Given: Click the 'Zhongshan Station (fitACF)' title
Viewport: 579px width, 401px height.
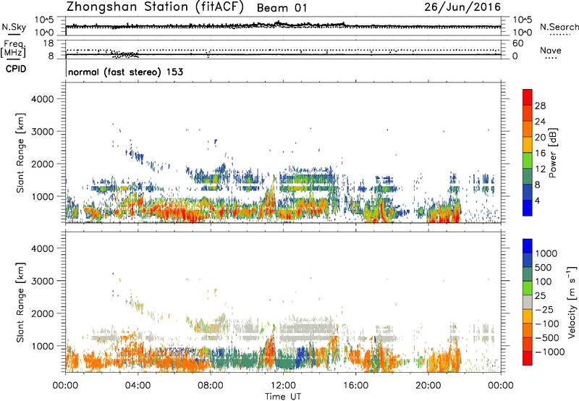Looking at the screenshot, I should point(155,7).
